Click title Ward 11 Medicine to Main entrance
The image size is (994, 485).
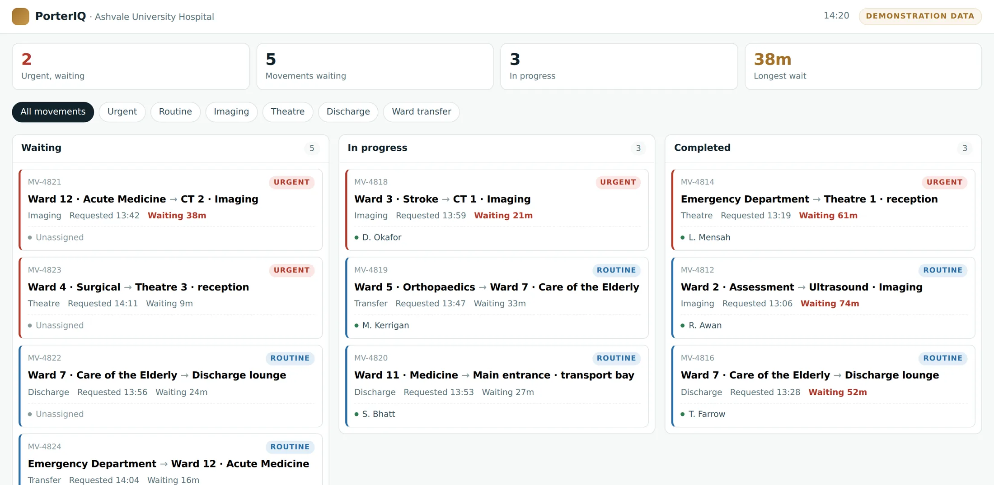(x=494, y=375)
